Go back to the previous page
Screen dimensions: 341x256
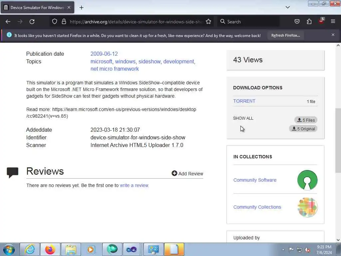8,22
